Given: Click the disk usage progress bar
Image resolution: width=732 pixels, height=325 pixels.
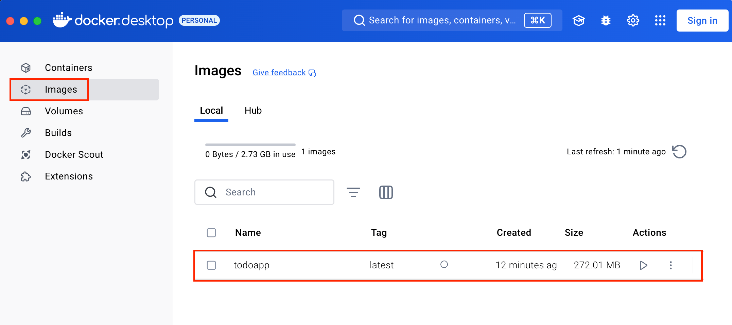Looking at the screenshot, I should click(x=250, y=145).
